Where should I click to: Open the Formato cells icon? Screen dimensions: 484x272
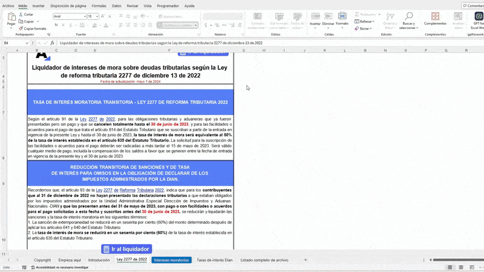(x=342, y=16)
